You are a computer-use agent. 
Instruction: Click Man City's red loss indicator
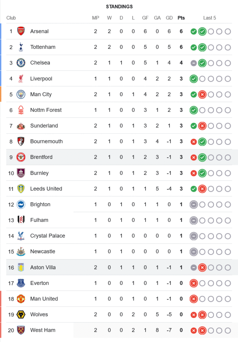tap(202, 94)
